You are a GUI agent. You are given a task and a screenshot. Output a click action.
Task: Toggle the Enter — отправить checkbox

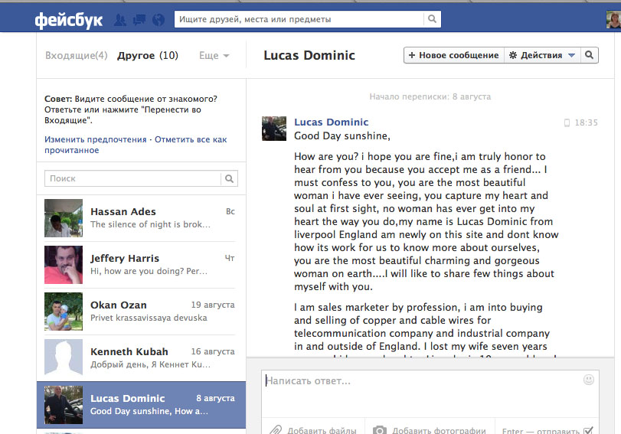click(589, 430)
